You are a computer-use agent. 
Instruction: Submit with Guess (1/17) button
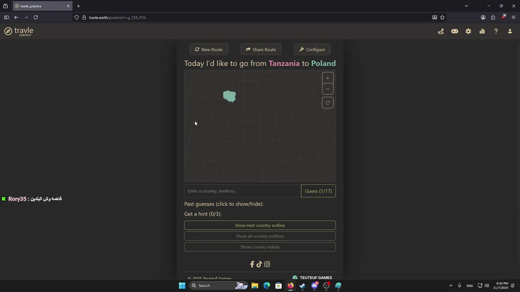click(x=318, y=191)
